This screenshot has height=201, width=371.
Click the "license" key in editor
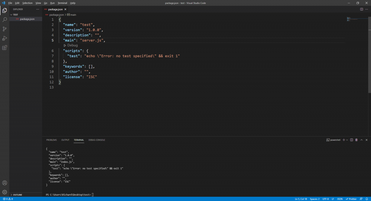72,77
